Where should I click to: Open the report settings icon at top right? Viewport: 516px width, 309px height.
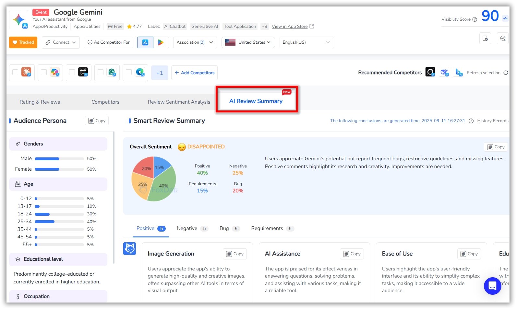click(485, 38)
